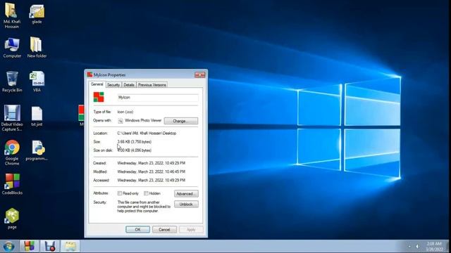
Task: Click the Windows Photo Viewer icon
Action: tap(121, 121)
